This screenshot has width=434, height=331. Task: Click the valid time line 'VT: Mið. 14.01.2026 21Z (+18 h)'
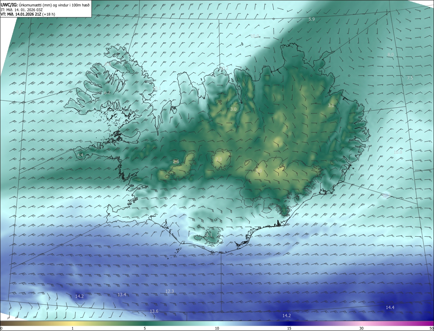click(27, 14)
